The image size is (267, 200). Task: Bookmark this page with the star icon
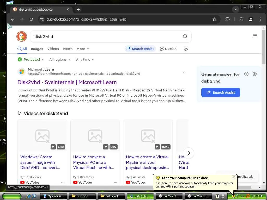(214, 19)
